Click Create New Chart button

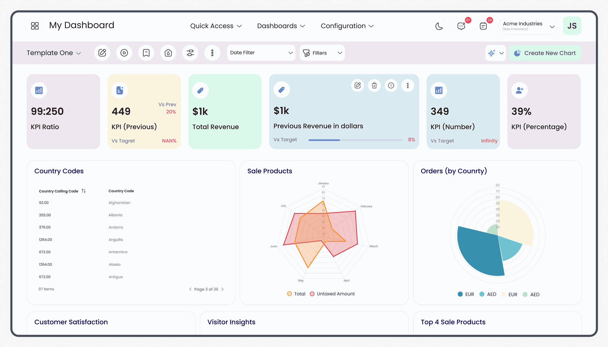pos(545,53)
